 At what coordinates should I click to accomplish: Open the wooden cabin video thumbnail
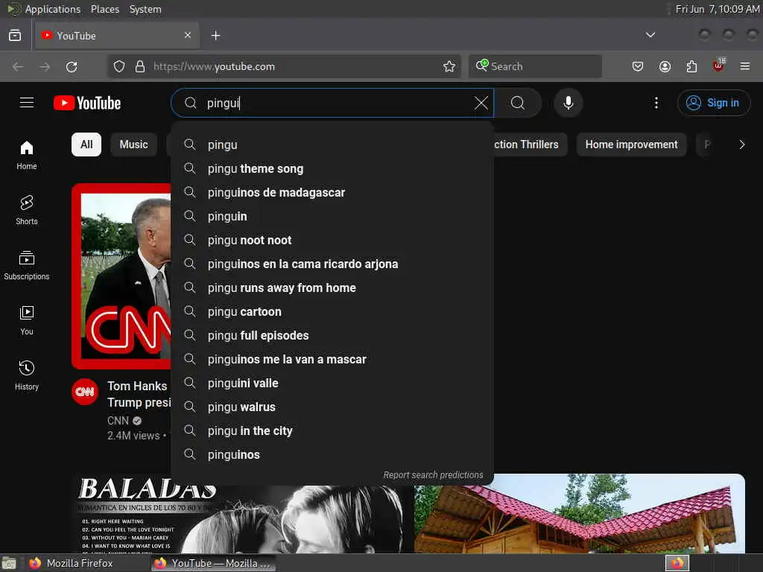pyautogui.click(x=579, y=513)
